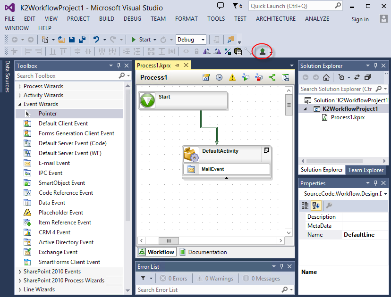The image size is (391, 297).
Task: Click the DefaultActivity box icon on canvas
Action: (x=191, y=154)
